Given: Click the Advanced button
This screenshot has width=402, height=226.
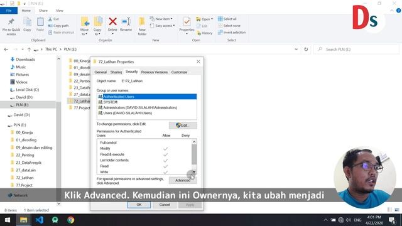Looking at the screenshot, I should coord(183,180).
